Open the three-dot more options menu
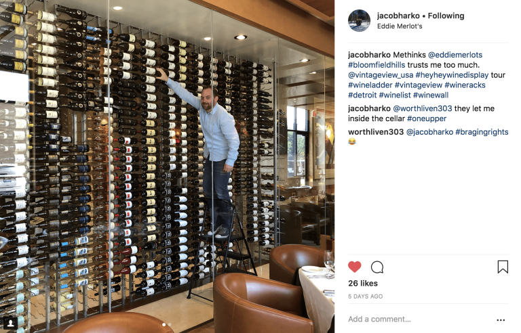The height and width of the screenshot is (333, 521). click(x=501, y=320)
